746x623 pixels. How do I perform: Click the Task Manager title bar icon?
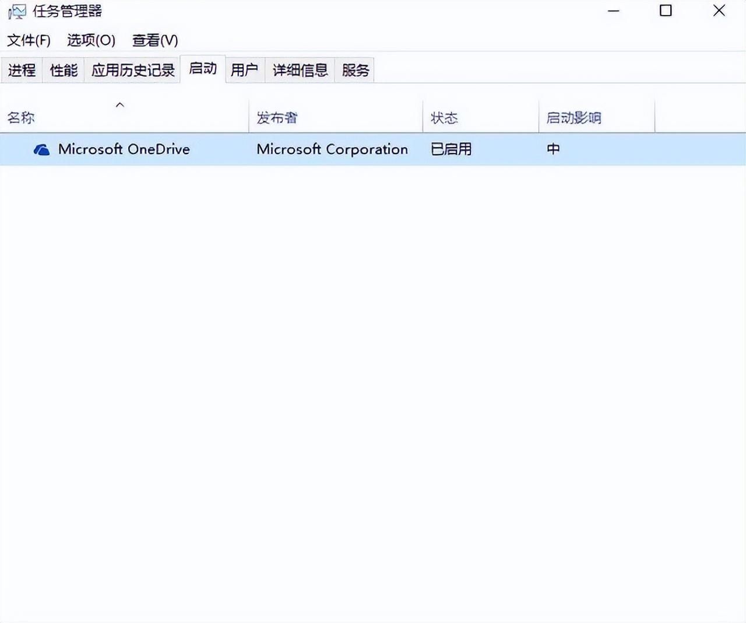tap(17, 12)
